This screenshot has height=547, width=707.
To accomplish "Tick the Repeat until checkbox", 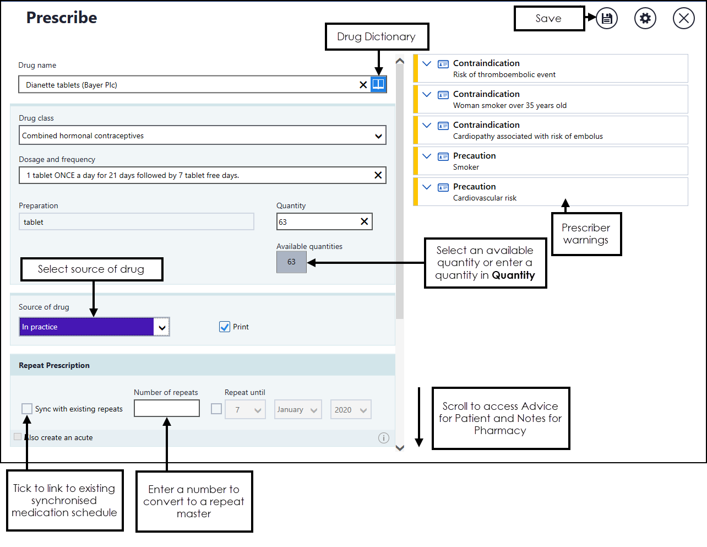I will point(216,409).
